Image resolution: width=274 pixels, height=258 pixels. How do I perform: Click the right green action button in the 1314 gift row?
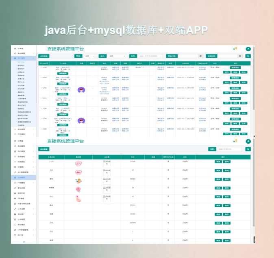click(227, 162)
